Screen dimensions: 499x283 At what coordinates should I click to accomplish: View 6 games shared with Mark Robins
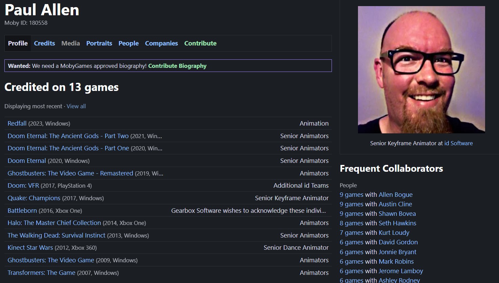[x=352, y=262]
